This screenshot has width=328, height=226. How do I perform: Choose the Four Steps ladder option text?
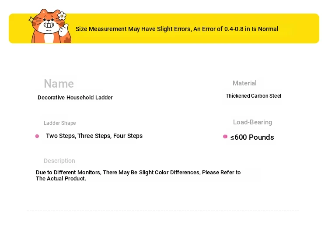tap(128, 136)
